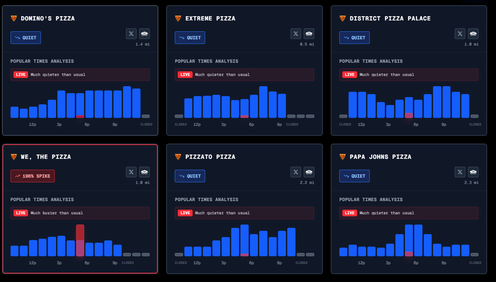Open X link on We, The Pizza card

(131, 172)
